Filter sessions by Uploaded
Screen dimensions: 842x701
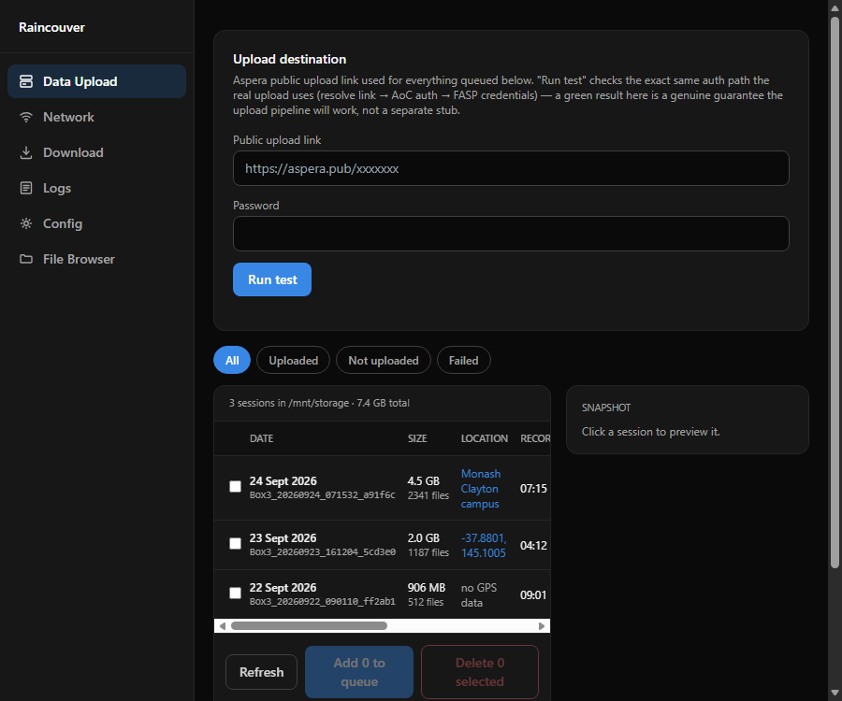tap(293, 360)
